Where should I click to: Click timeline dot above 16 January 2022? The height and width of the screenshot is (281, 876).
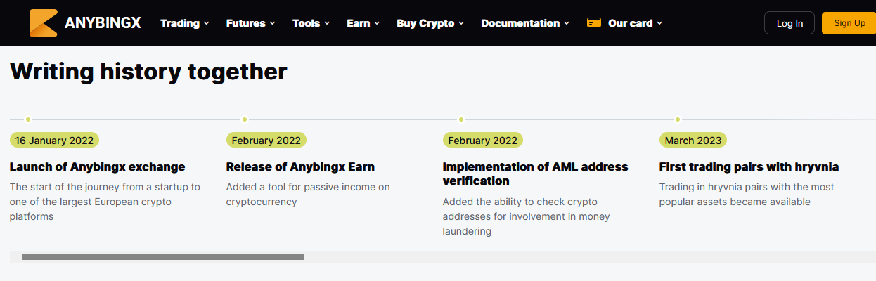click(28, 119)
